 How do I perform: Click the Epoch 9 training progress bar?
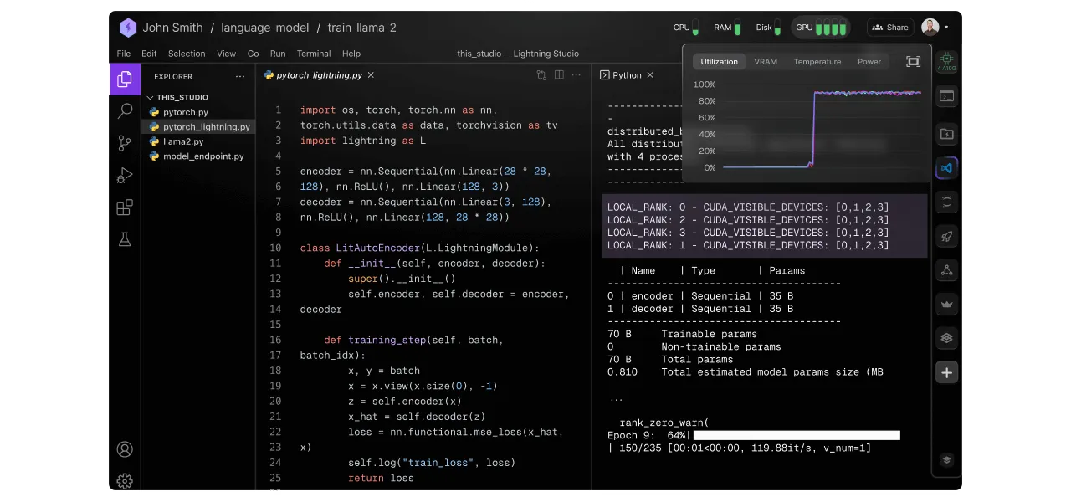(x=797, y=435)
